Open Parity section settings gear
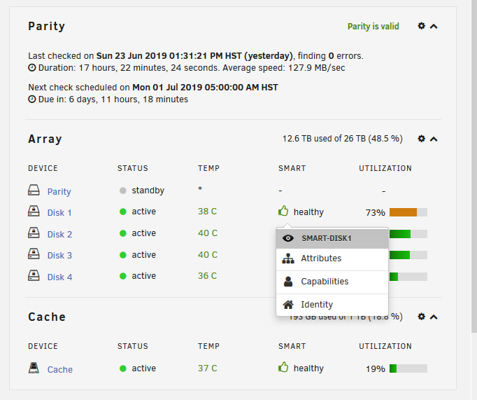The width and height of the screenshot is (477, 400). click(x=421, y=26)
